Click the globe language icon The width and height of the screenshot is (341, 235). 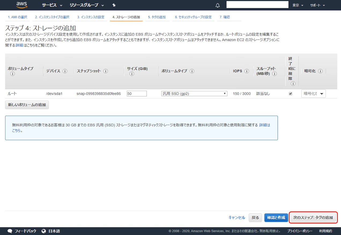(44, 231)
